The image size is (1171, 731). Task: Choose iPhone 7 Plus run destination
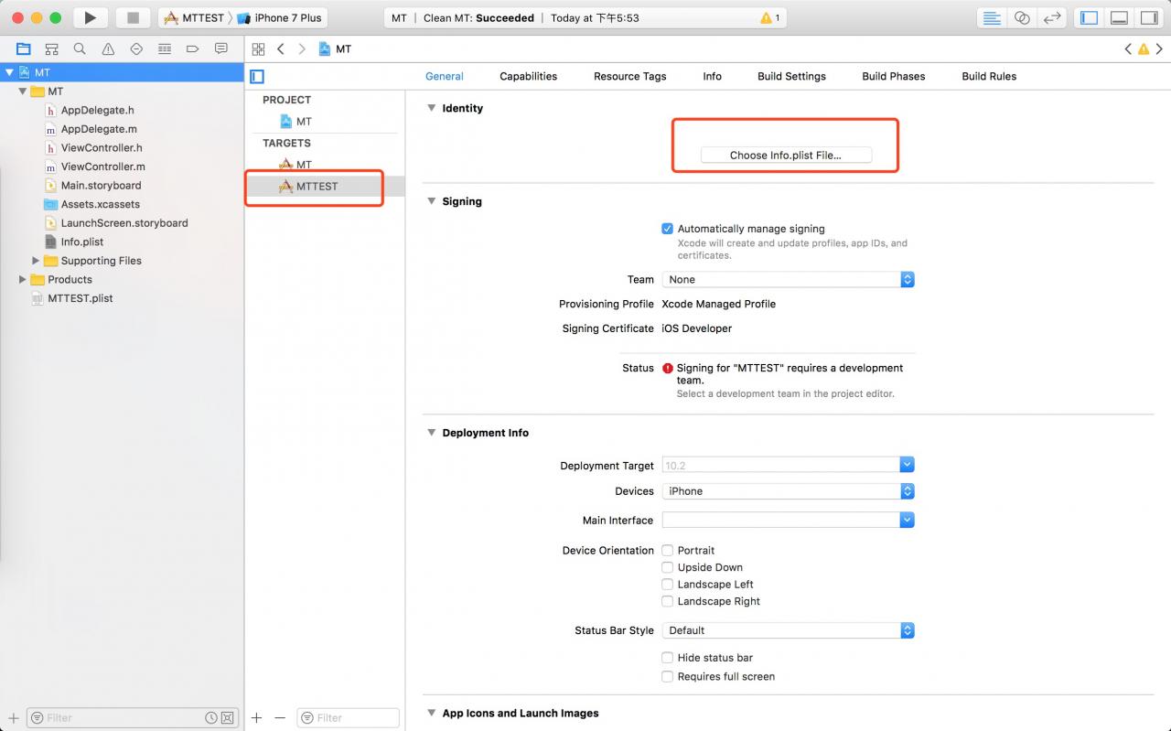(x=279, y=17)
